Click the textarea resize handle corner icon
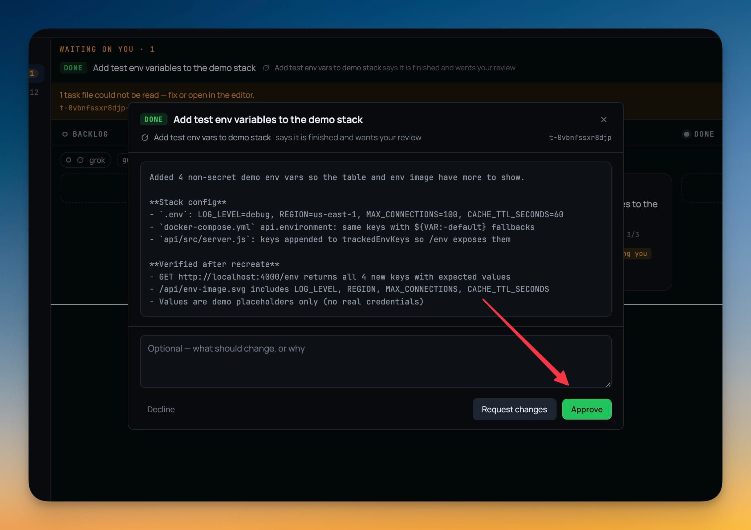The image size is (751, 530). [x=608, y=384]
